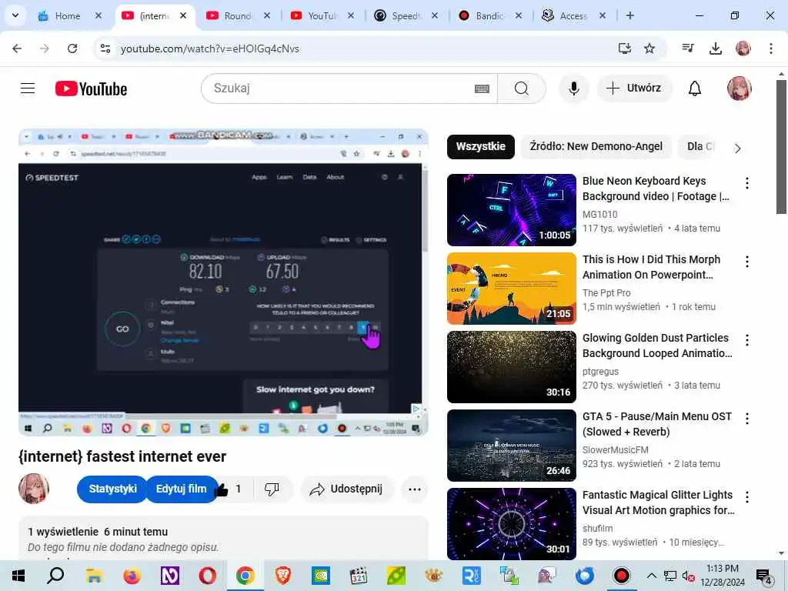Select the Wszystkie filter chip

coord(480,147)
